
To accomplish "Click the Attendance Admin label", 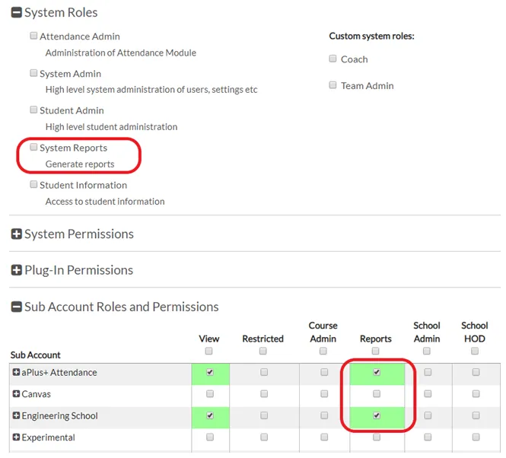I will (80, 37).
